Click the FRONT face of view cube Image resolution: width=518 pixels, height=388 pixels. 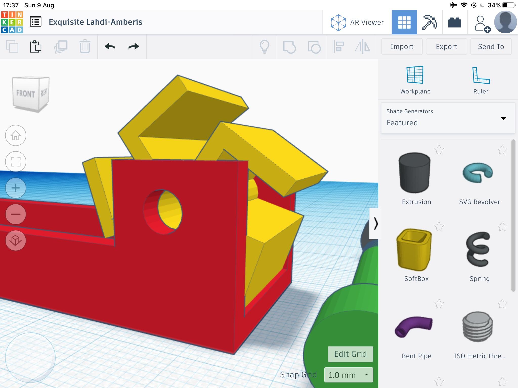coord(25,93)
